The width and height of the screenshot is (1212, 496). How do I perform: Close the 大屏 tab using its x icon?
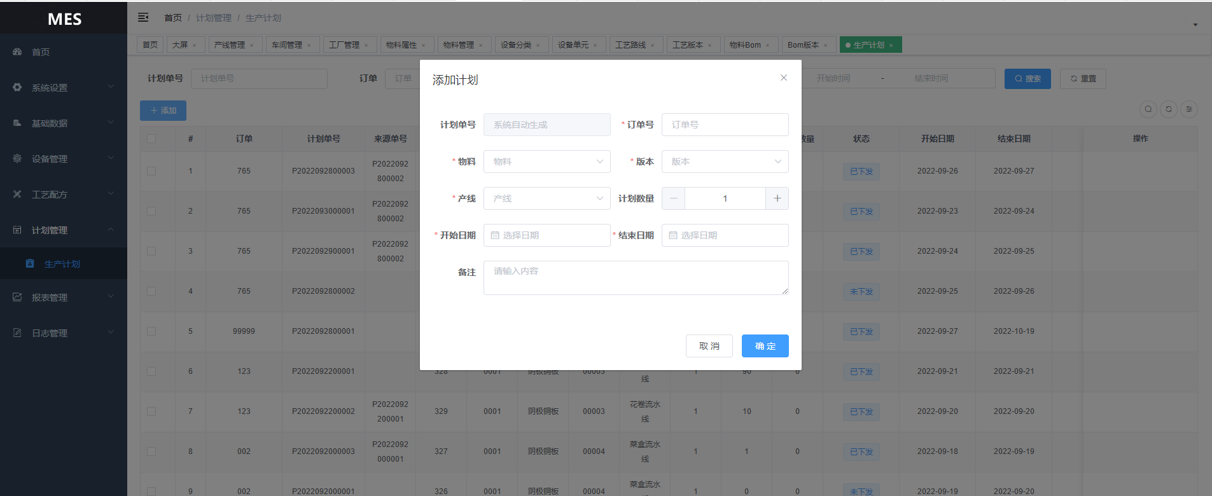click(195, 45)
